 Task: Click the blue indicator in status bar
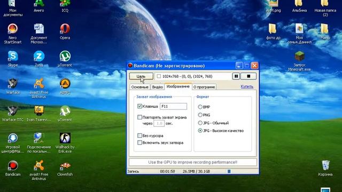point(229,171)
